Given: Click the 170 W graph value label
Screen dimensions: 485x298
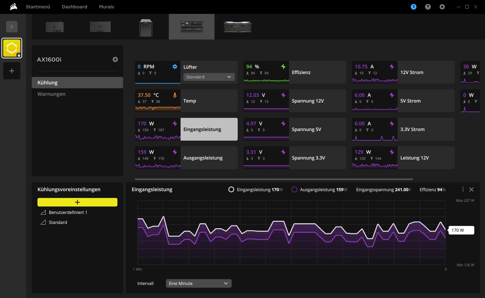Looking at the screenshot, I should point(461,230).
